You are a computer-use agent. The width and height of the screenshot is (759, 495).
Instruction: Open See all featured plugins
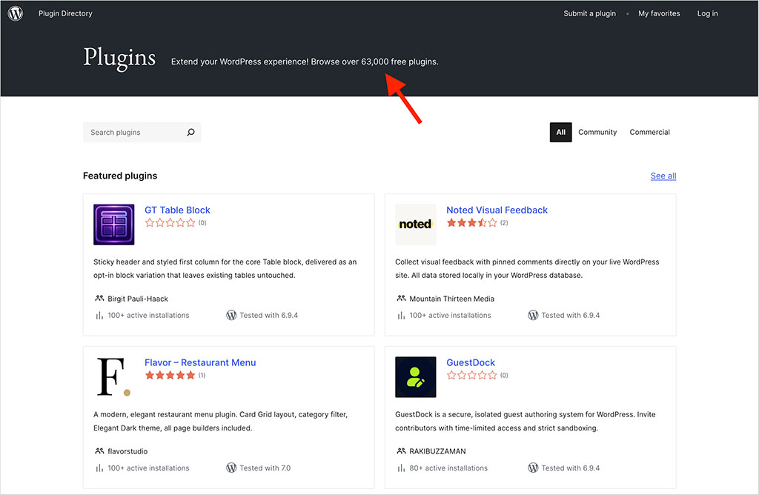click(663, 176)
